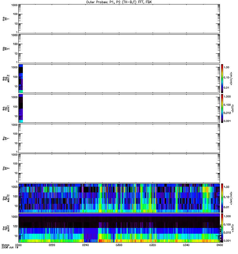Click the 'hhmm' axis units label
Image resolution: width=238 pixels, height=254 pixels.
[5, 245]
